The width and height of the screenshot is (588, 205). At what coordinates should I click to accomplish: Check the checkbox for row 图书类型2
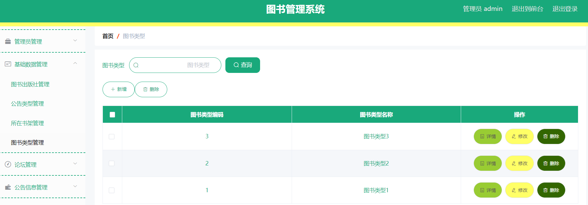[112, 163]
